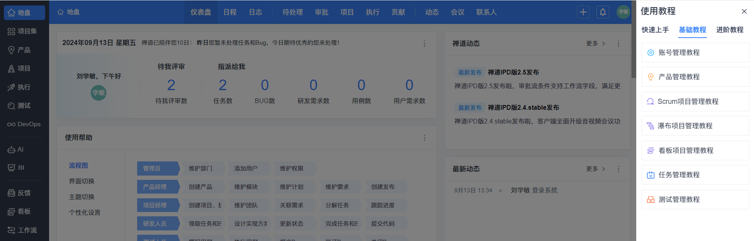Open options menu of 使用帮助 block
The height and width of the screenshot is (241, 754).
point(424,138)
